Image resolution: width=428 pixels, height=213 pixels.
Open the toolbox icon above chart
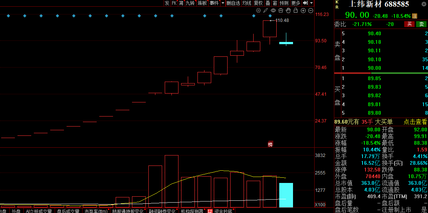tap(281, 11)
